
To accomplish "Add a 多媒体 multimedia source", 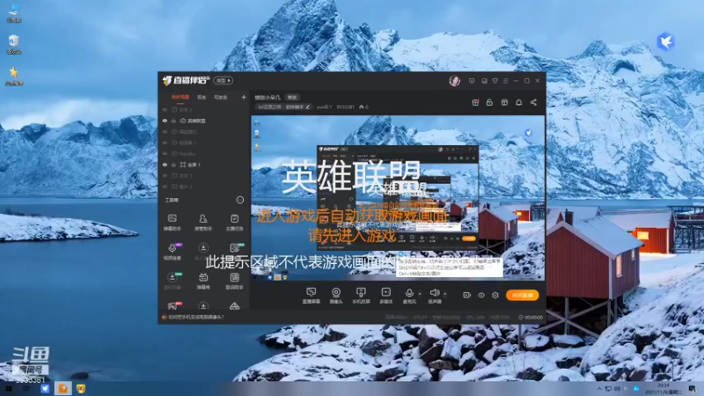I will [x=385, y=296].
